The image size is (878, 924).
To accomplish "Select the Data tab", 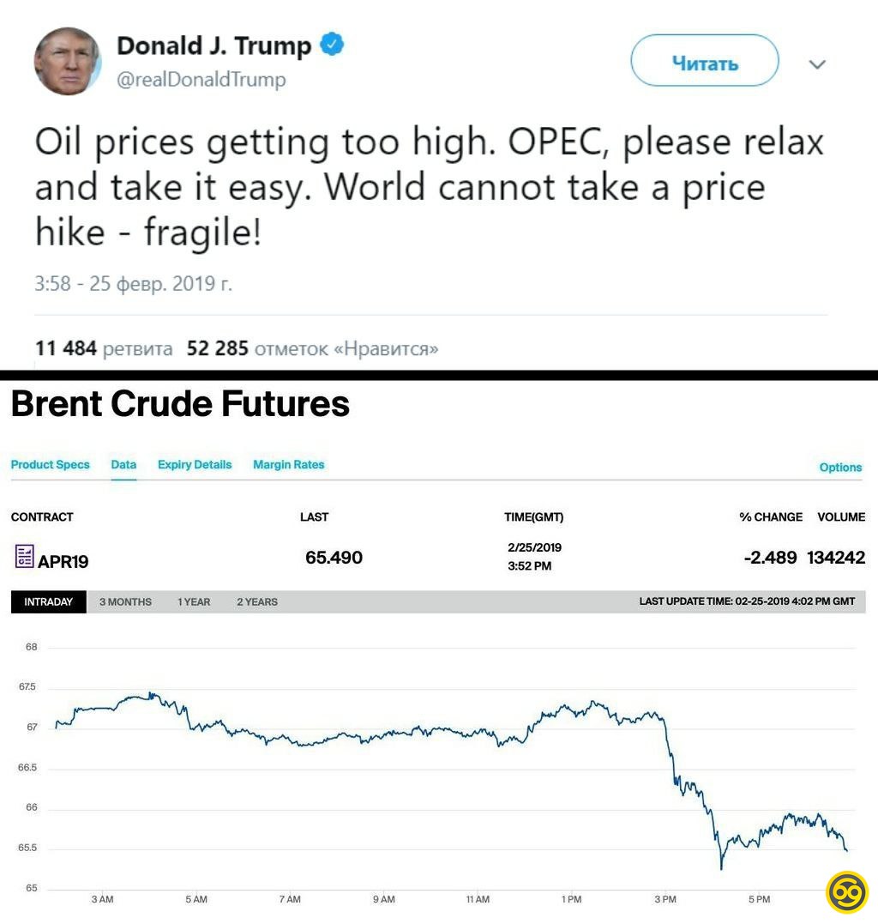I will (x=123, y=464).
